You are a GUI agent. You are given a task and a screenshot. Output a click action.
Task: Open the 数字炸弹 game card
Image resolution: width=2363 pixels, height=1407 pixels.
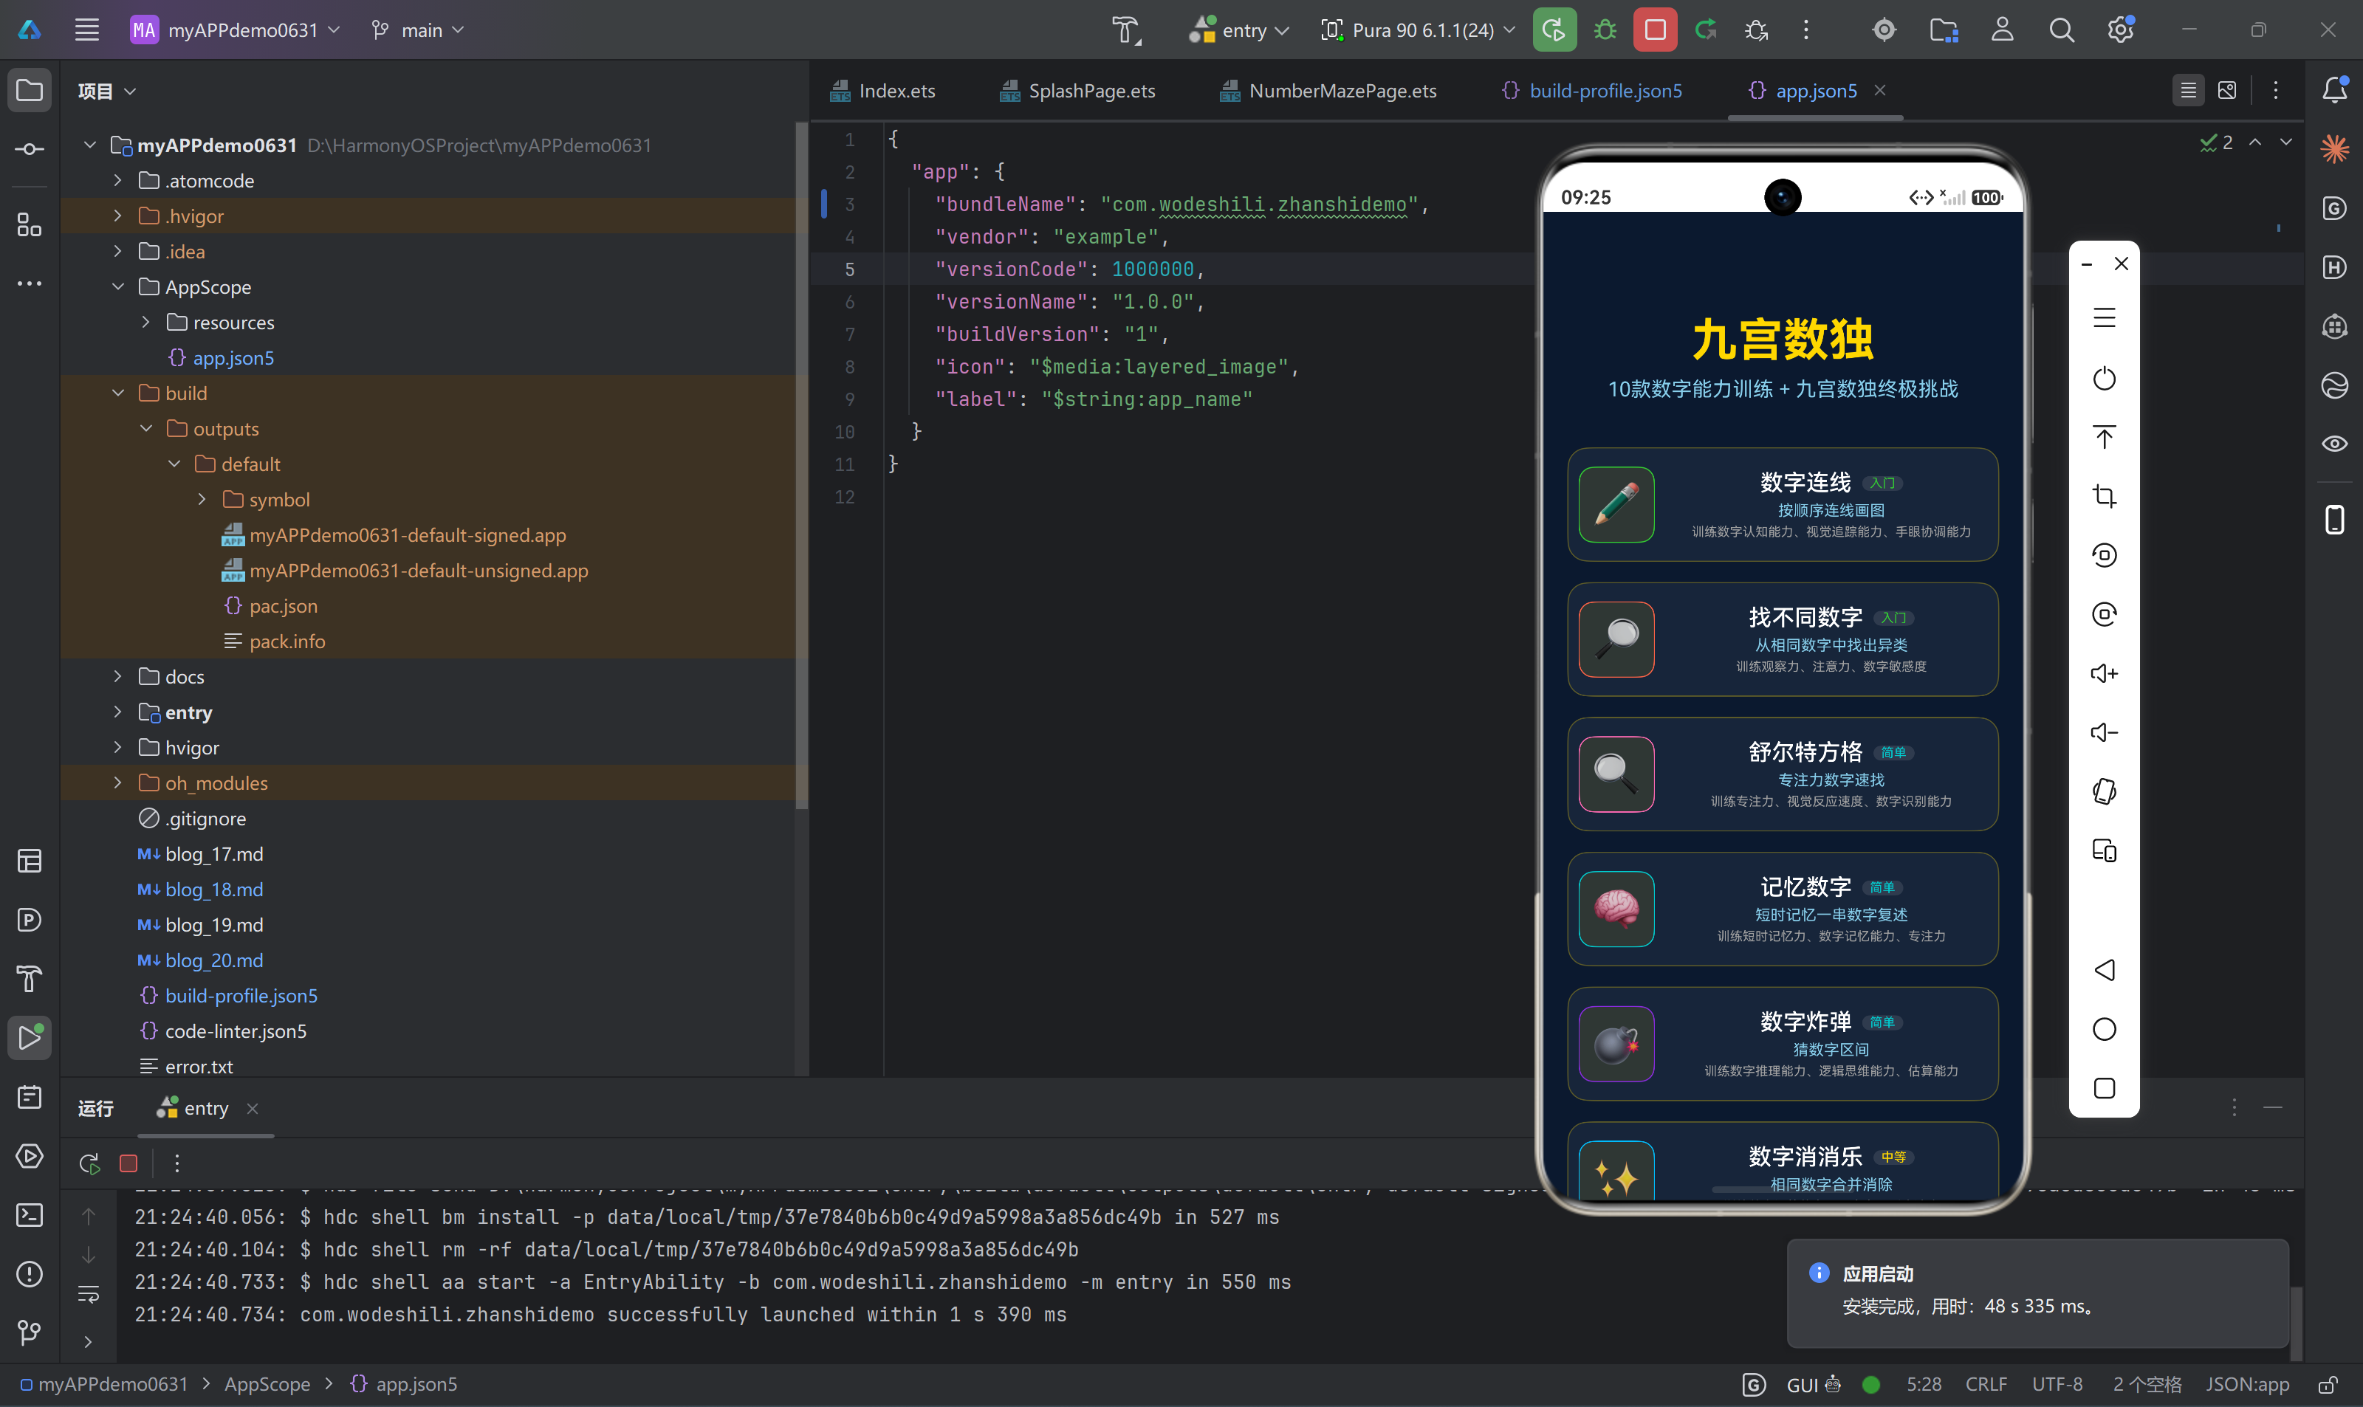(x=1782, y=1043)
